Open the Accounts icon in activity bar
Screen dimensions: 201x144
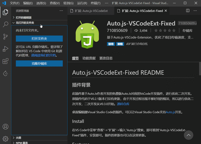point(5,127)
